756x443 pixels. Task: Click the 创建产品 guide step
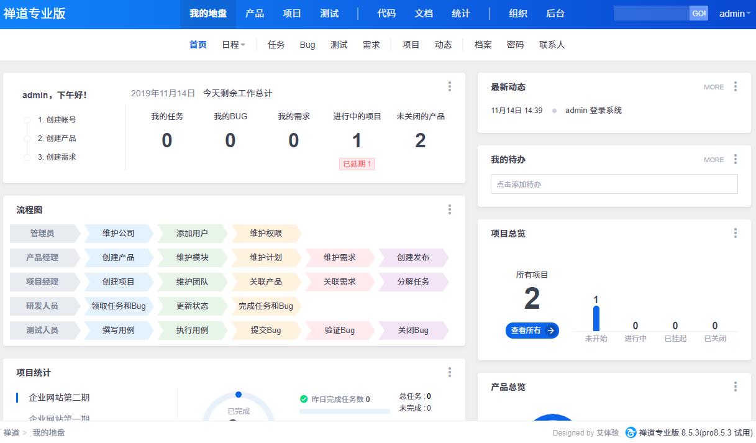(57, 139)
